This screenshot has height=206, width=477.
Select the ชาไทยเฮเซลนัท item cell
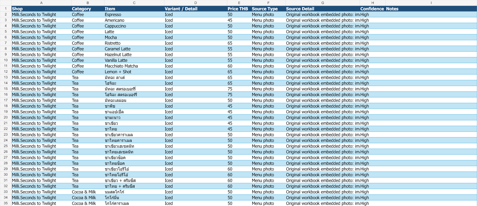[x=134, y=152]
